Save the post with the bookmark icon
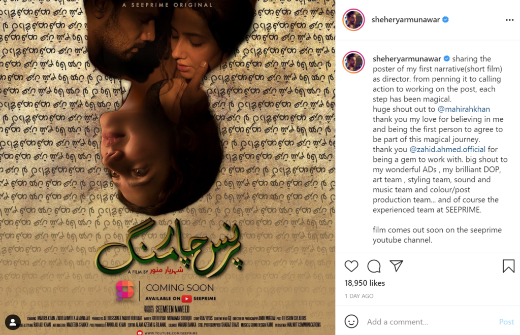This screenshot has width=520, height=335. coord(508,266)
